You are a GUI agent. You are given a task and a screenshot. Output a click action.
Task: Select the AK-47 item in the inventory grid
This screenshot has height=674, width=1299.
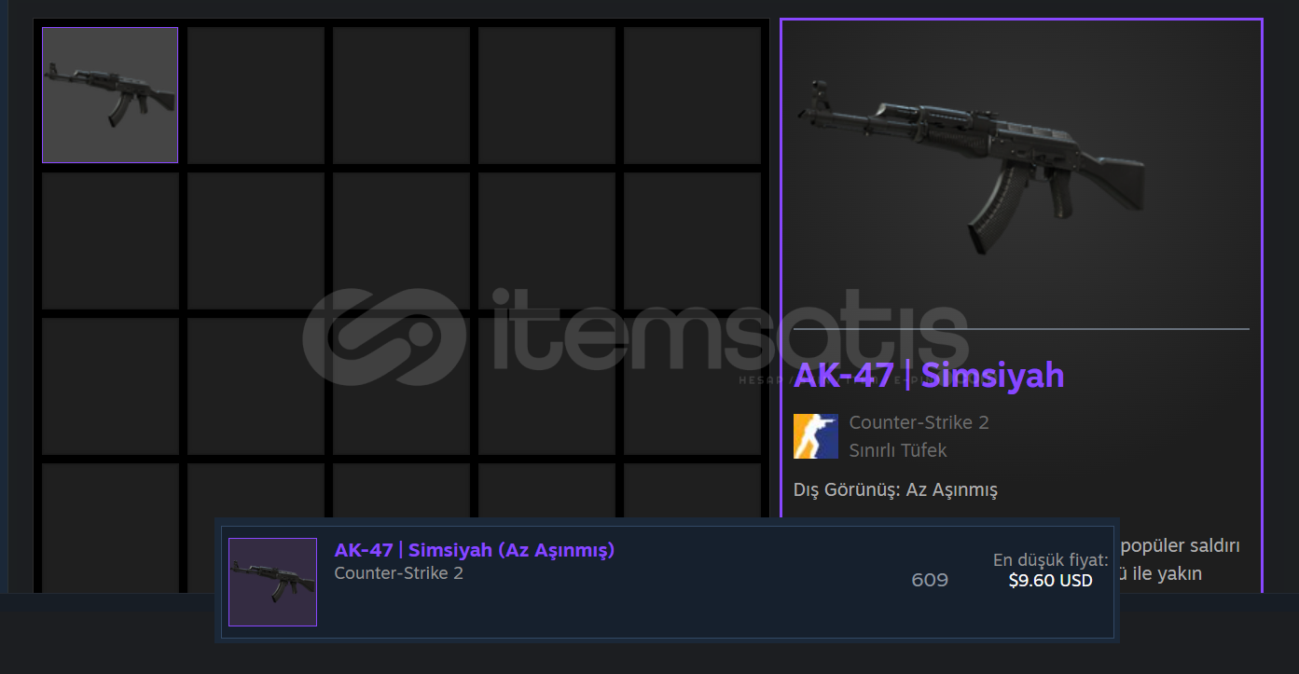click(x=110, y=95)
